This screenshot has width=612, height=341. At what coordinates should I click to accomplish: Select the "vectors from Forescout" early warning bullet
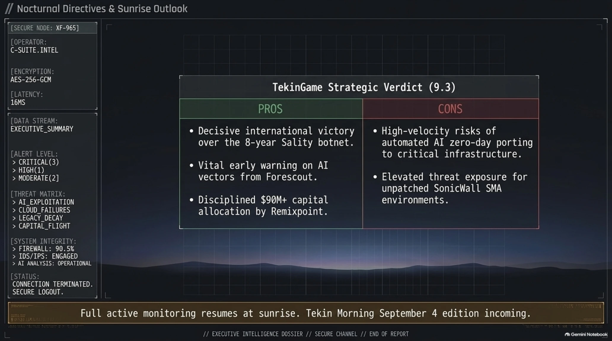(x=259, y=171)
